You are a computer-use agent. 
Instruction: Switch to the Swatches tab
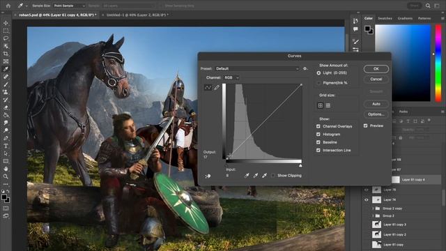[385, 18]
